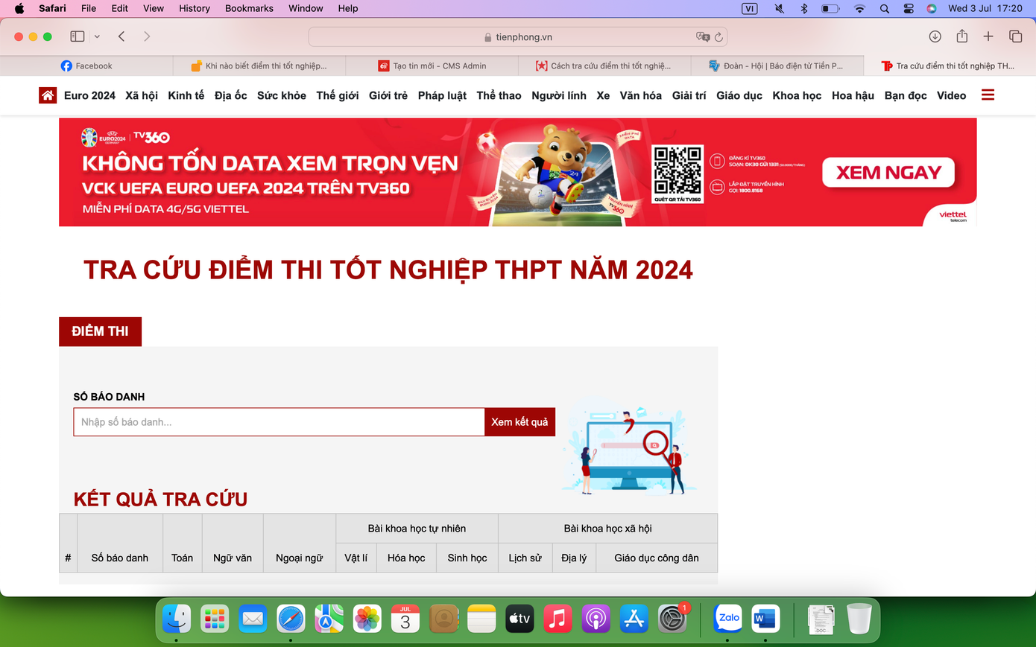The image size is (1036, 647).
Task: Open a new tab with the plus icon
Action: [x=988, y=35]
